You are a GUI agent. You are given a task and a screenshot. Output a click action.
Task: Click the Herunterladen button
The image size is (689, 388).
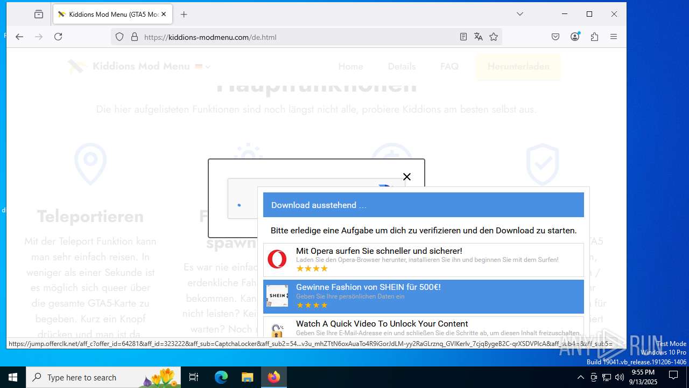click(518, 66)
